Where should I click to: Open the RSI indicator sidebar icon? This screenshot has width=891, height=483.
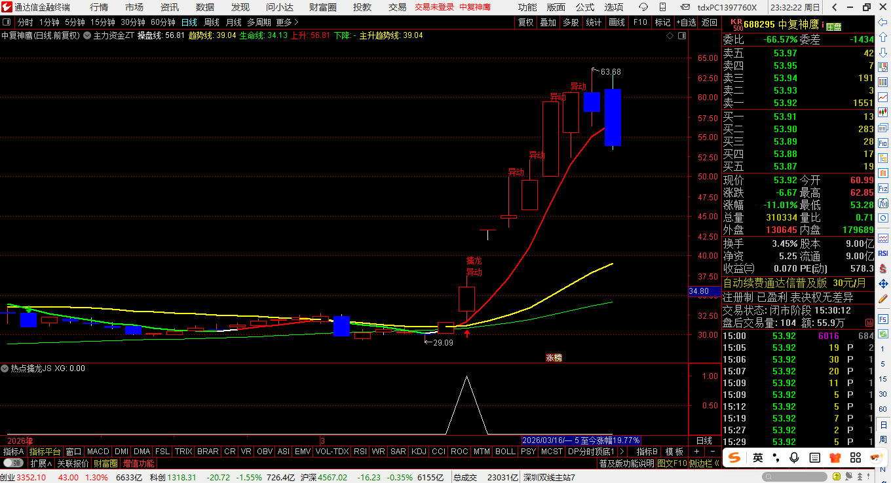coord(883,253)
